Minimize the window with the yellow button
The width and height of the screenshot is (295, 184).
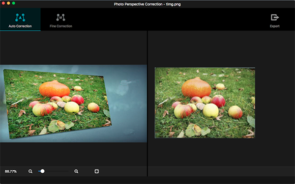point(8,3)
